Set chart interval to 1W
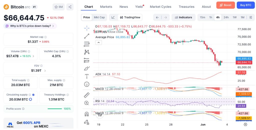The height and width of the screenshot is (130, 256). pyautogui.click(x=234, y=17)
